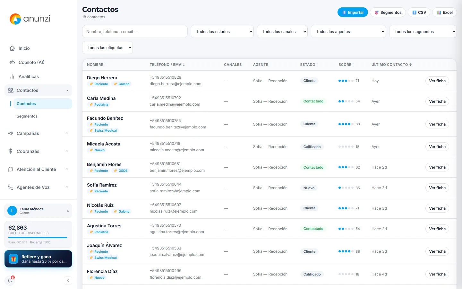Screen dimensions: 462x289
Task: Click Micaela Acosta's Nuevo tag
Action: coord(97,150)
